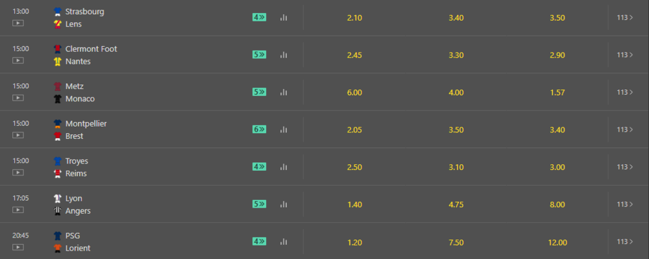
Task: Pick Monaco away win at 1.57
Action: pyautogui.click(x=557, y=93)
